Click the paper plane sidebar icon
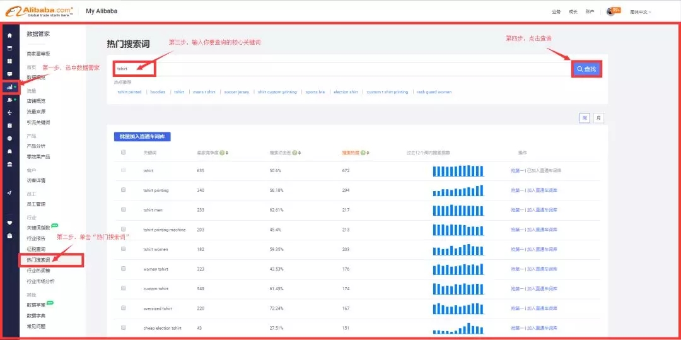The width and height of the screenshot is (681, 340). [x=9, y=193]
